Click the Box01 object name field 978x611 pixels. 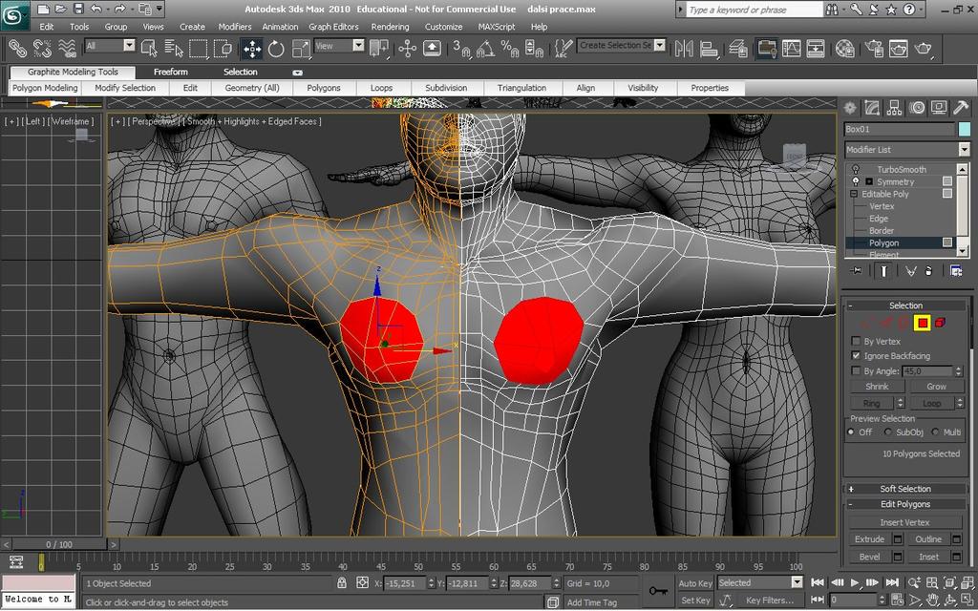click(900, 129)
